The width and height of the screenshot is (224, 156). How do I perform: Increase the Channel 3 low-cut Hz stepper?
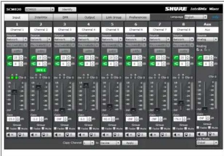69,56
